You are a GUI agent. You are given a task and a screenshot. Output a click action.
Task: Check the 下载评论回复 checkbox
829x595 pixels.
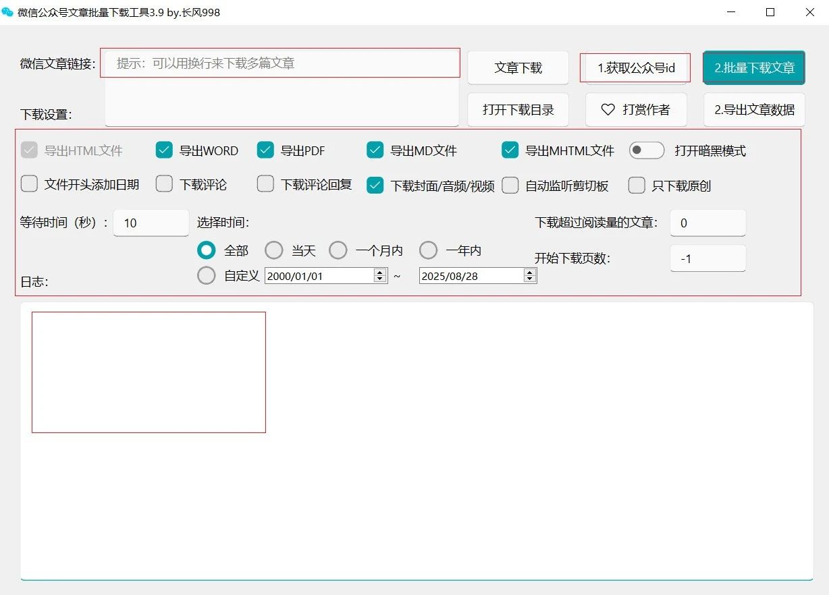pos(265,183)
